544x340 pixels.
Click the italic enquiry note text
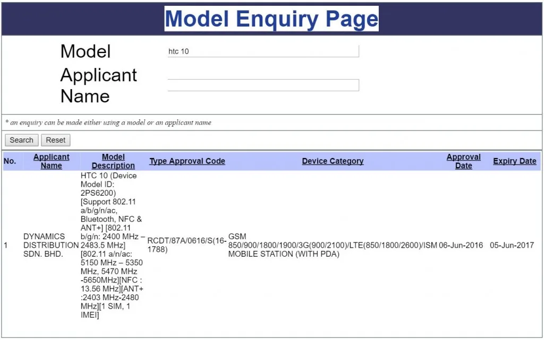(x=108, y=123)
